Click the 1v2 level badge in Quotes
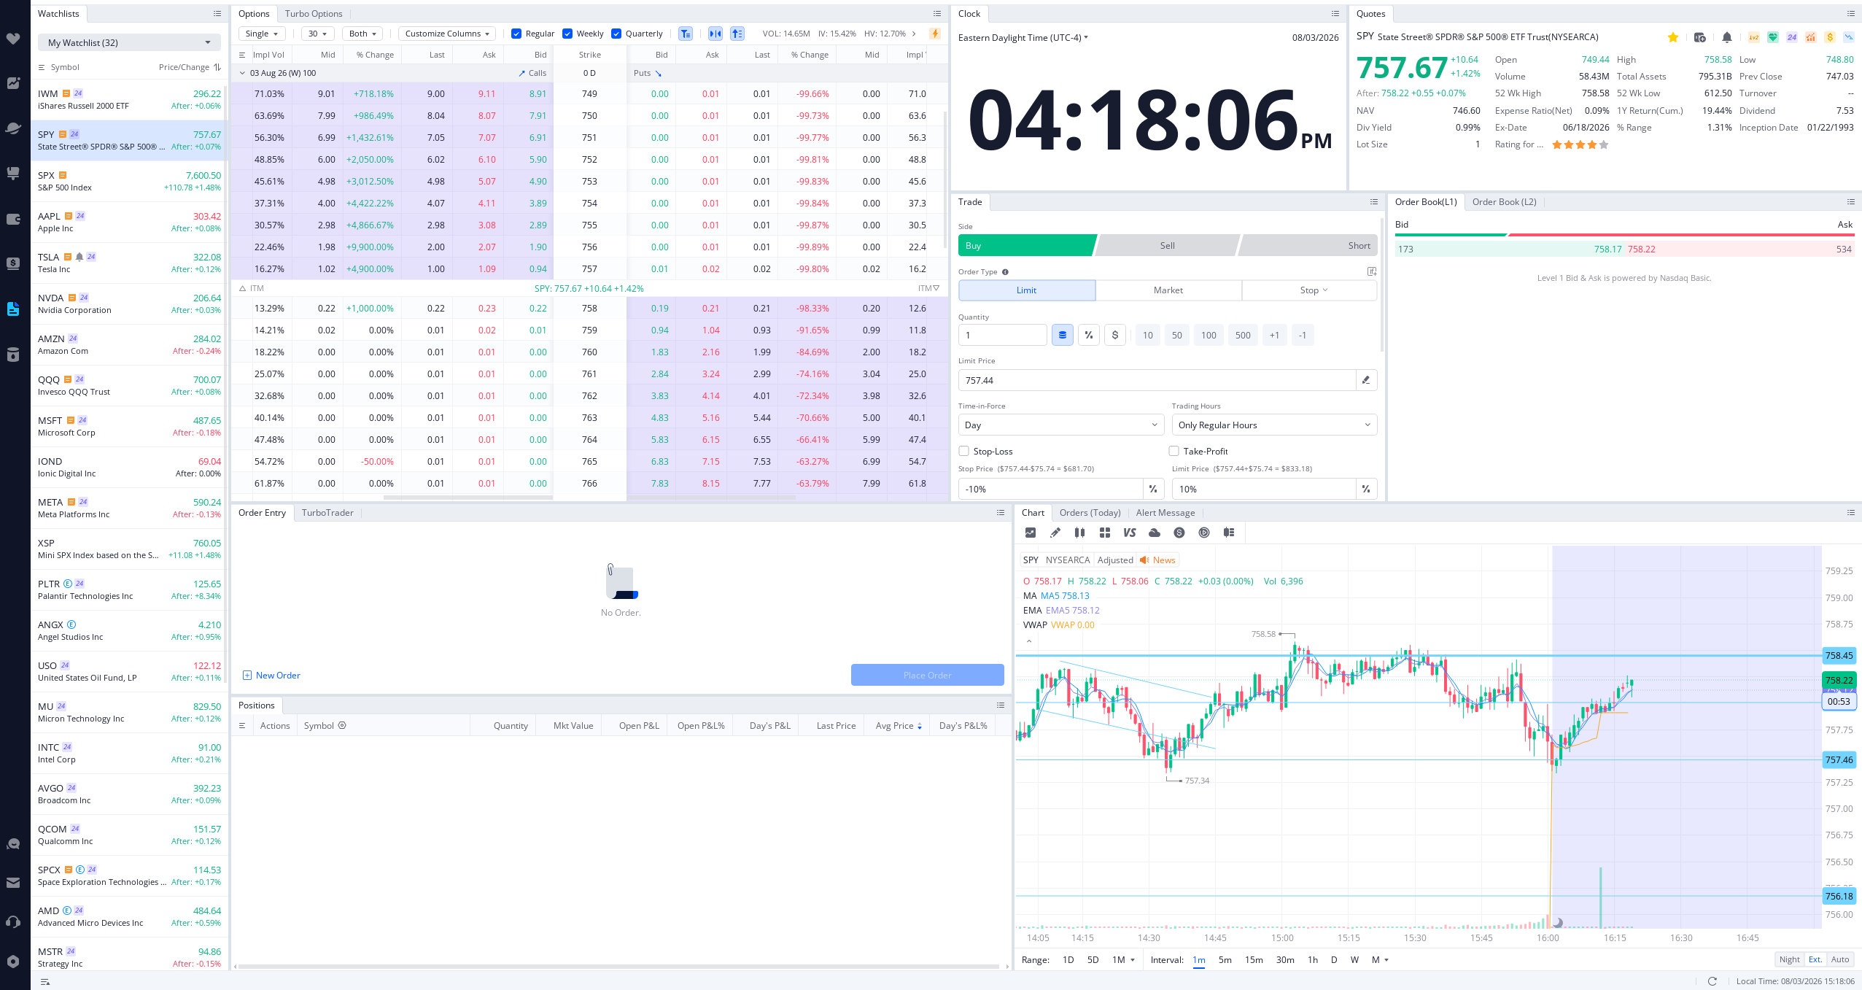The width and height of the screenshot is (1862, 990). coord(1754,37)
